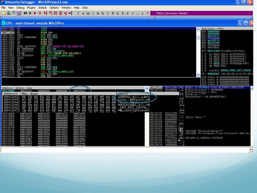Screen dimensions: 257x193
Task: Click the Attach to process icon
Action: pyautogui.click(x=9, y=13)
